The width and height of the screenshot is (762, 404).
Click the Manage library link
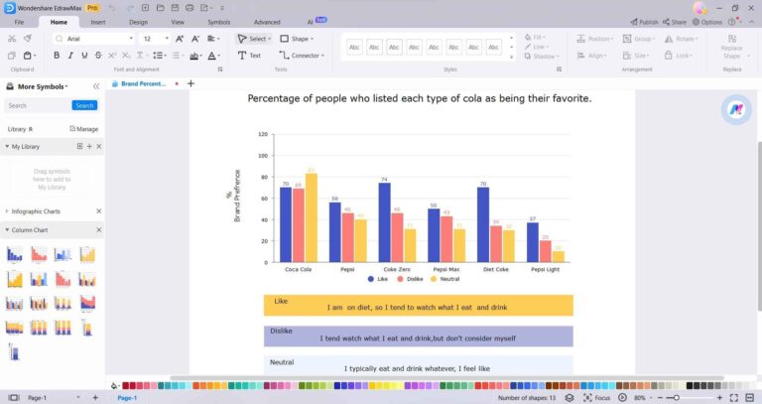(x=84, y=129)
